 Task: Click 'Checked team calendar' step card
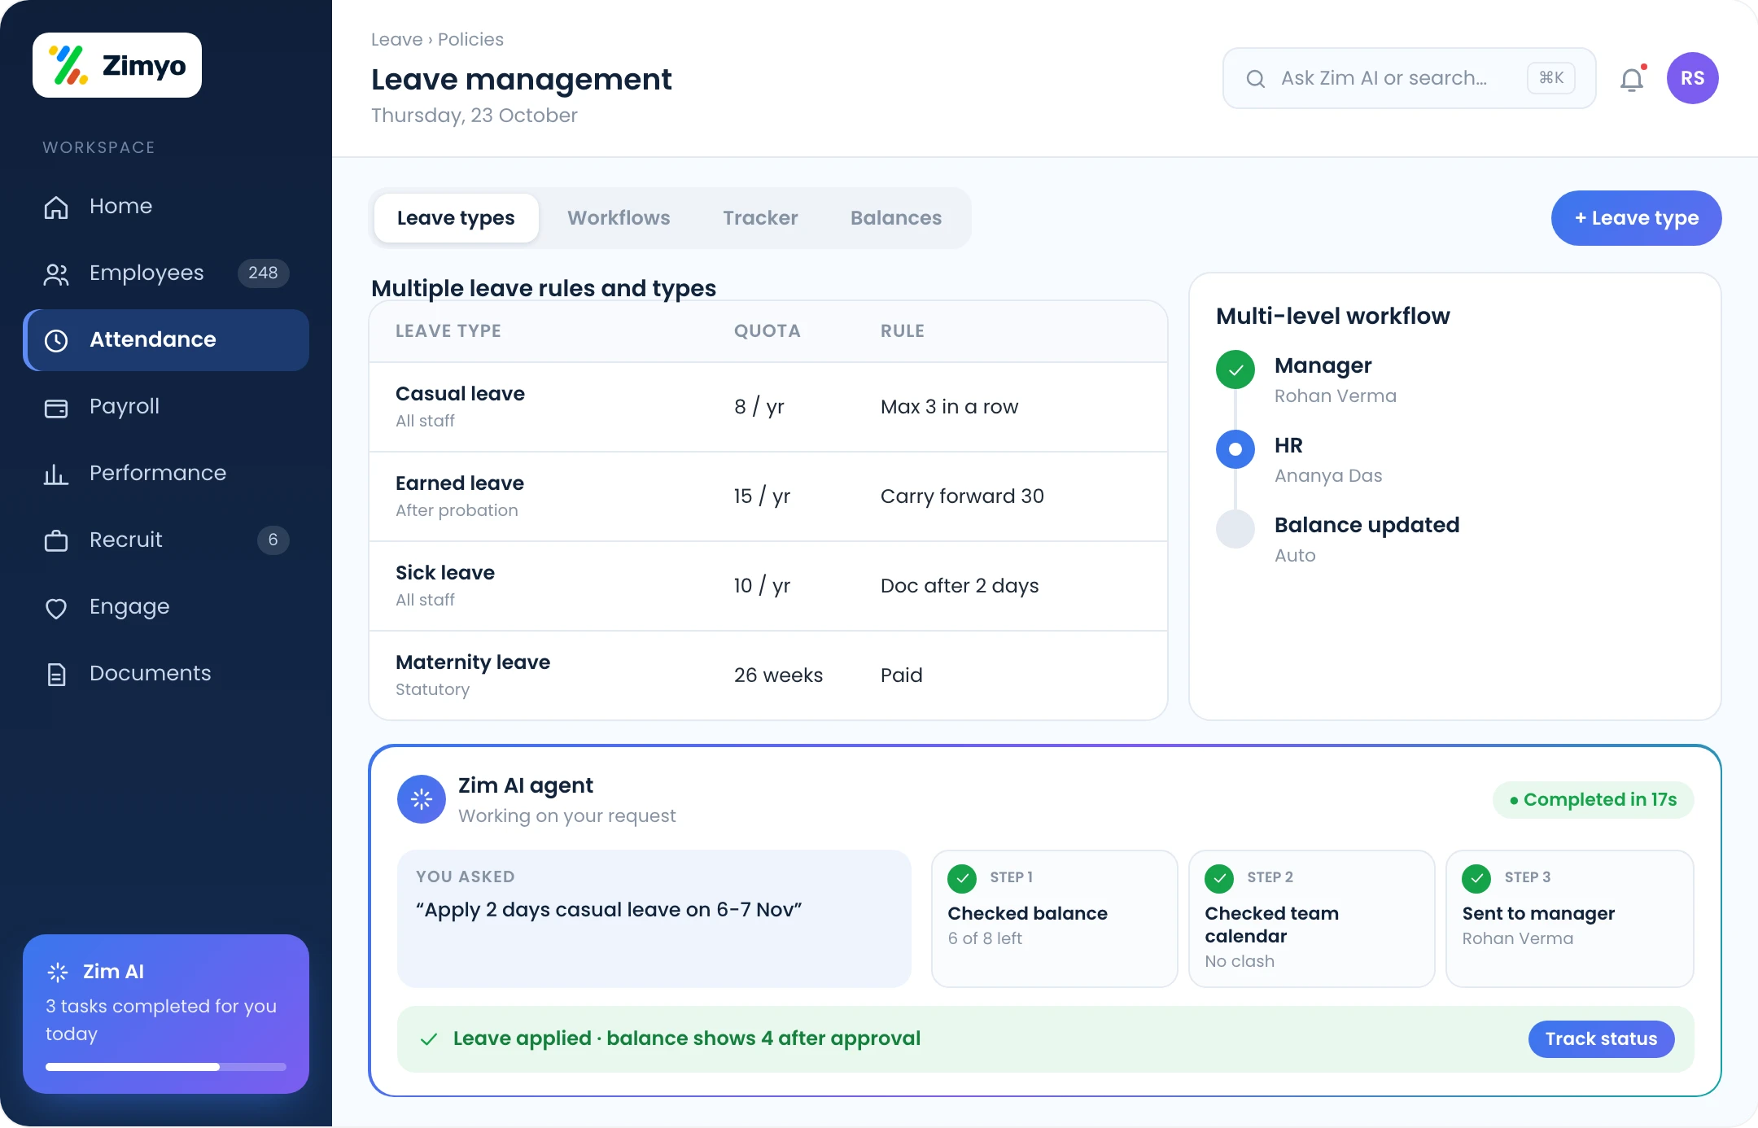click(1311, 919)
